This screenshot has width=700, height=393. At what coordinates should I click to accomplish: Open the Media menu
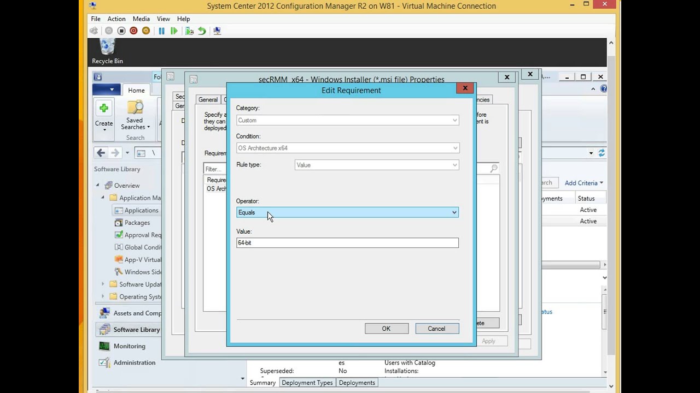(141, 19)
